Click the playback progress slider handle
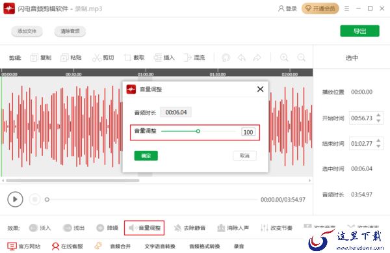Screen dimensions: 390x253 (x=47, y=199)
